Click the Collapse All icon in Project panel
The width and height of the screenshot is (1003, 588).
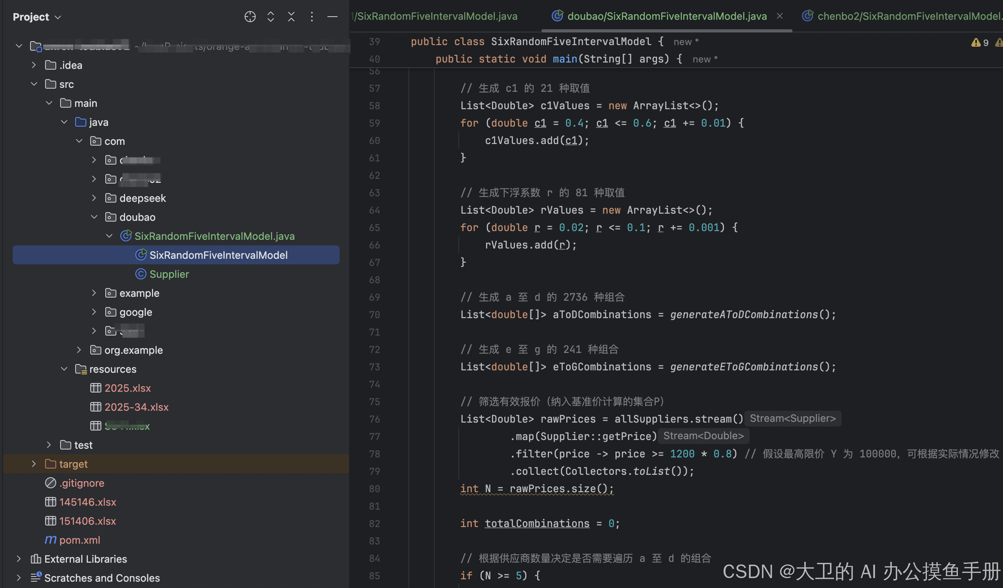[291, 17]
